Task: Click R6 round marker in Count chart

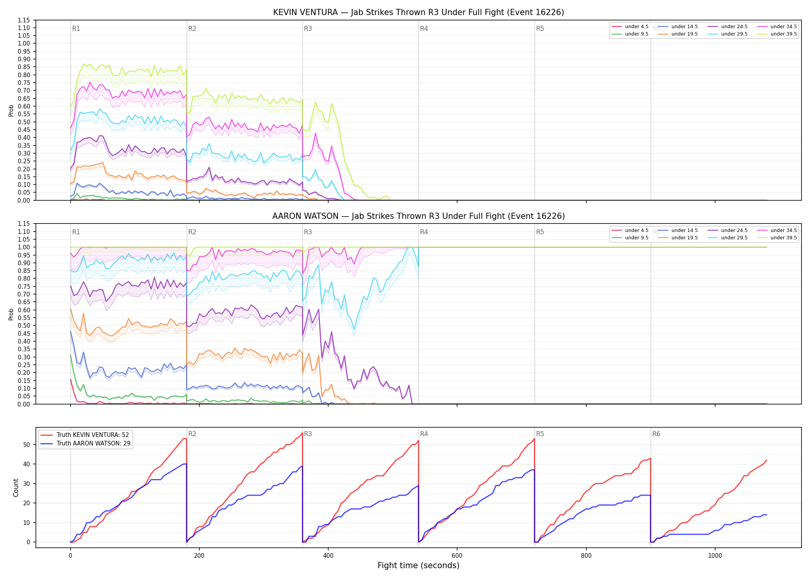Action: 656,434
